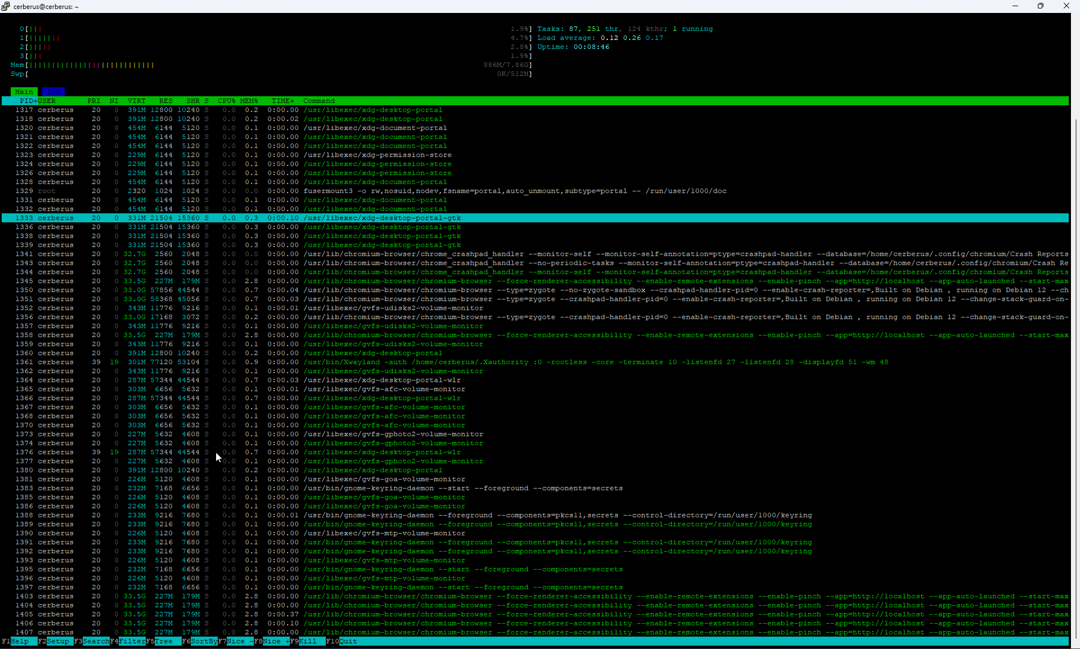The image size is (1080, 649).
Task: Switch to the I/O tab in htop
Action: point(53,92)
